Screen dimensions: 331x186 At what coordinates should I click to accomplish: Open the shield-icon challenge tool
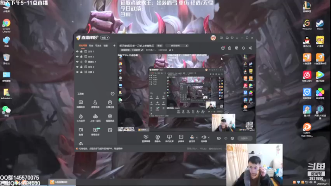[110, 118]
